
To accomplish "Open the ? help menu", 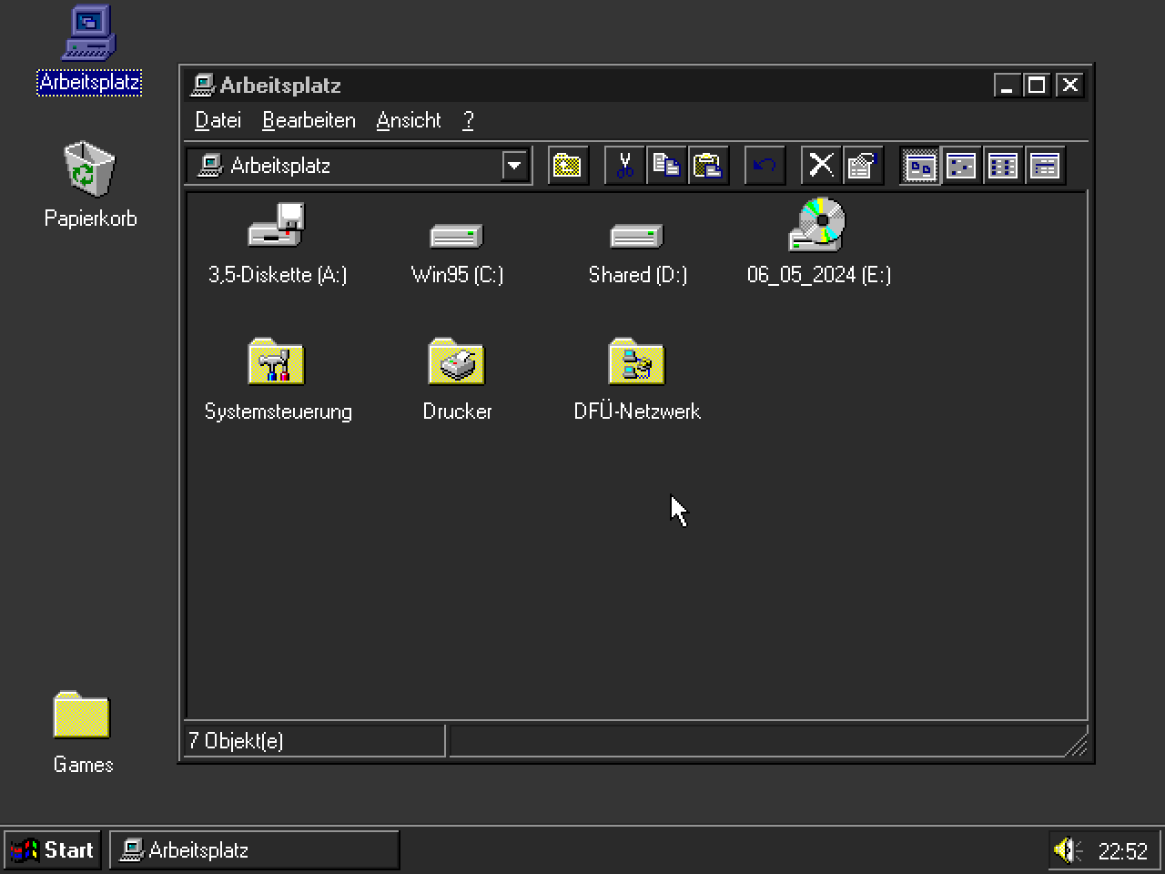I will pyautogui.click(x=468, y=120).
